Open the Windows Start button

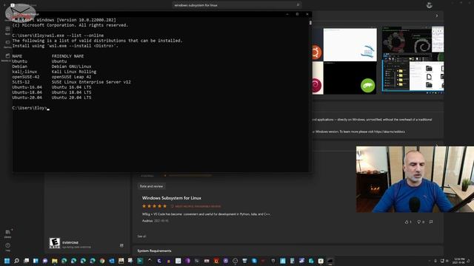7,261
